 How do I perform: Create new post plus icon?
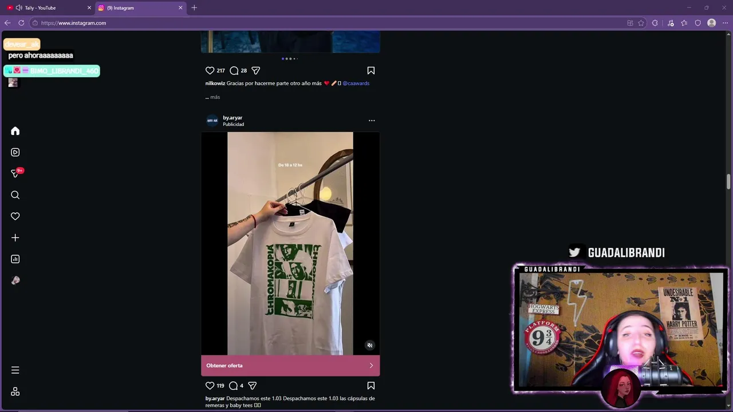pyautogui.click(x=15, y=237)
